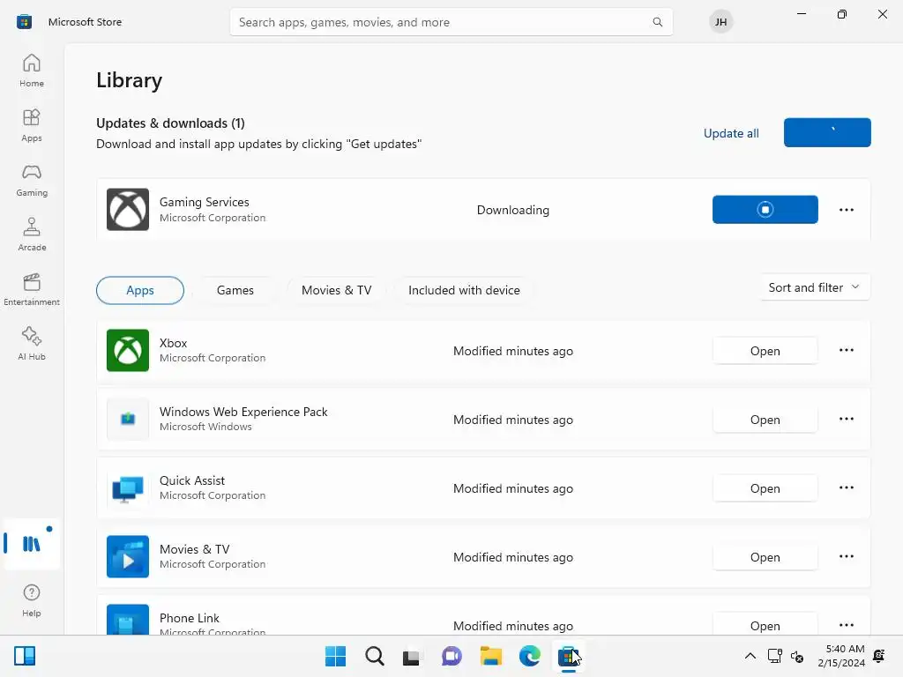Click the Update all link
This screenshot has height=677, width=903.
coord(731,133)
